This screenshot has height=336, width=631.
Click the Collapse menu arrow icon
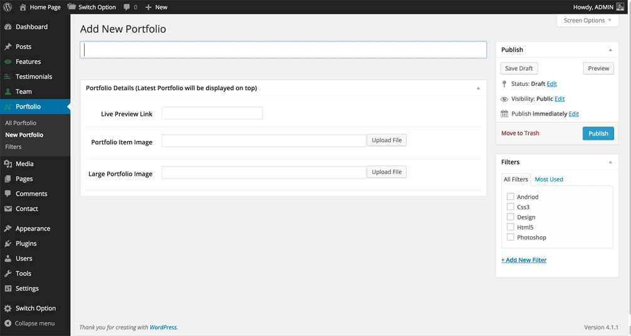[8, 323]
